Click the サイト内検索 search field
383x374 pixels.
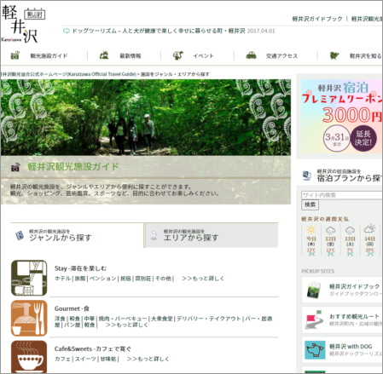coord(342,195)
